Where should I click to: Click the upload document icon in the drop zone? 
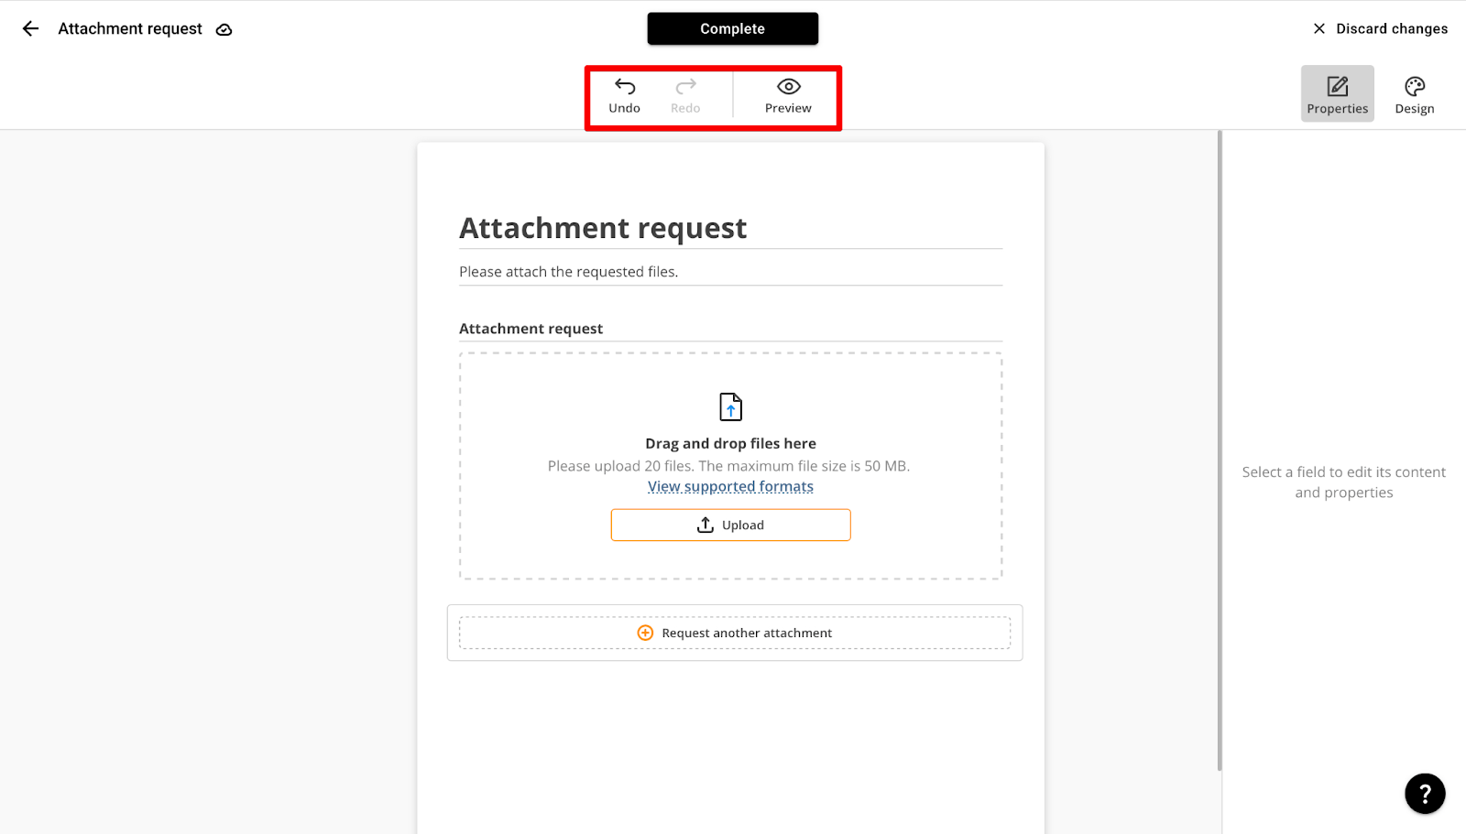click(730, 406)
